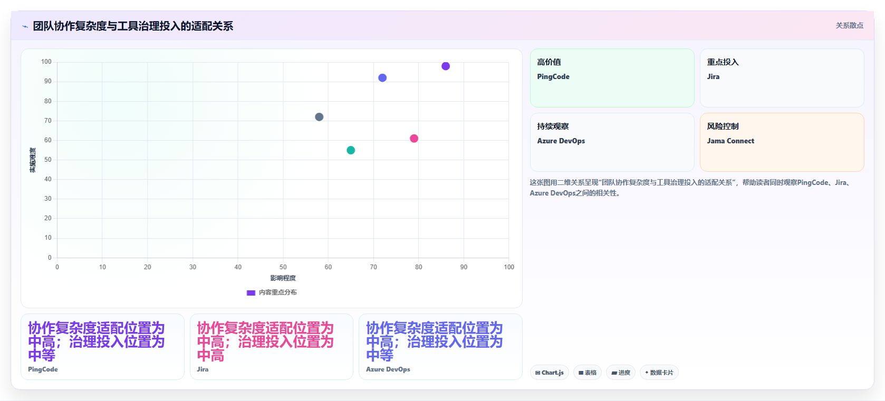885x401 pixels.
Task: Open the 风险控制 Jama Connect quadrant card
Action: 782,142
